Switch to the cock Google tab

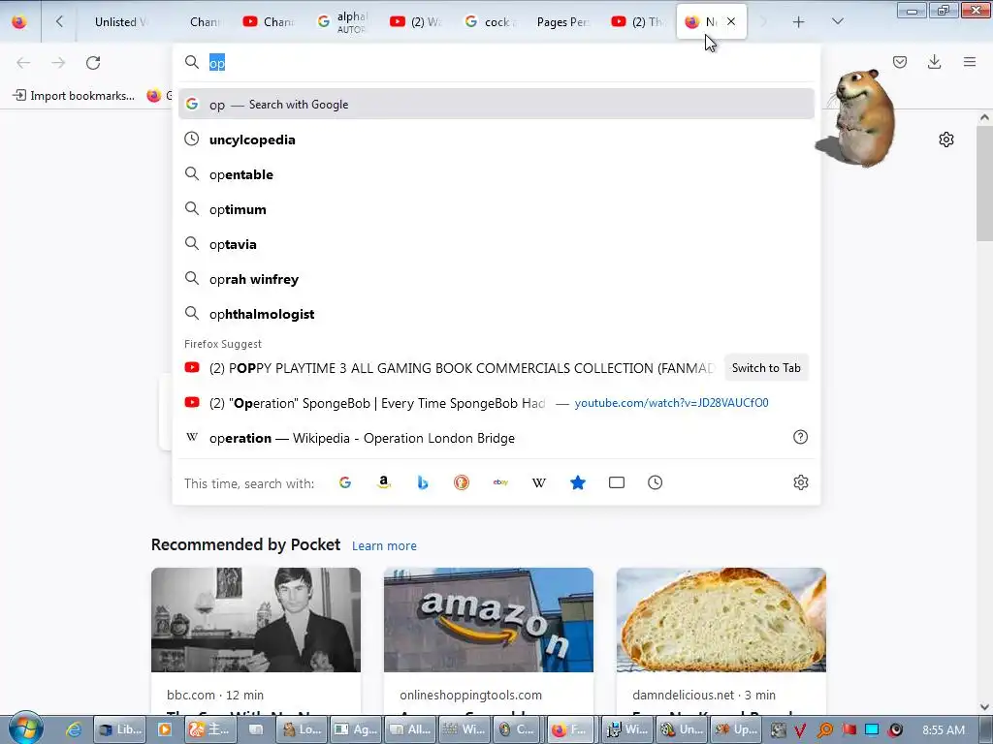coord(492,22)
